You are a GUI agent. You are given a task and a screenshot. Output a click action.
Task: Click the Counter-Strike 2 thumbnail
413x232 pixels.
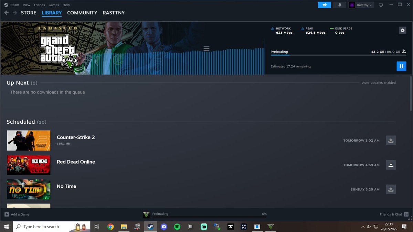pyautogui.click(x=29, y=140)
